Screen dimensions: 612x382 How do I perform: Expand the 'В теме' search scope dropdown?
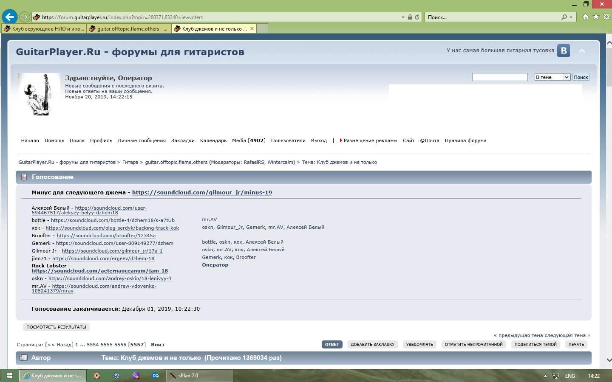[x=566, y=77]
